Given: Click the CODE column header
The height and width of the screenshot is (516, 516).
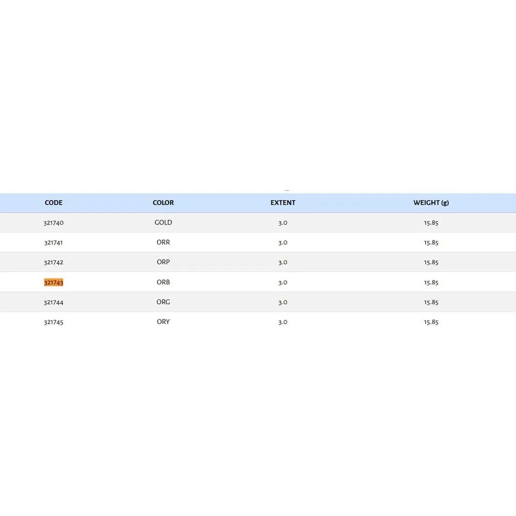Looking at the screenshot, I should point(54,203).
